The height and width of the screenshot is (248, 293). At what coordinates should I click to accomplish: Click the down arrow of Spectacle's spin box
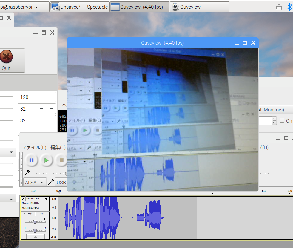tap(274, 123)
